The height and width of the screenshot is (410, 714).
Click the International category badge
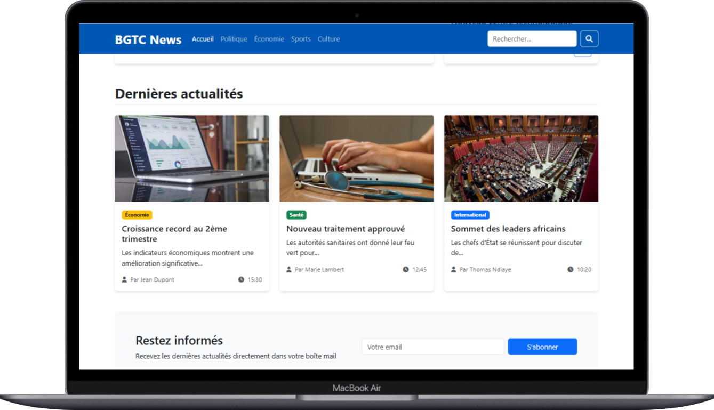pyautogui.click(x=470, y=215)
